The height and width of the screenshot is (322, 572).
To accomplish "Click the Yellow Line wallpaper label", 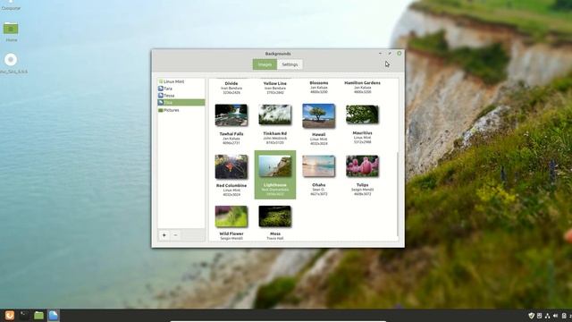I will (x=275, y=83).
